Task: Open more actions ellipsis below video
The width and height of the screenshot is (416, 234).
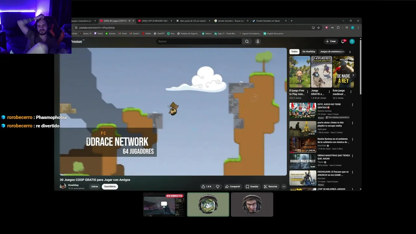Action: (x=284, y=187)
